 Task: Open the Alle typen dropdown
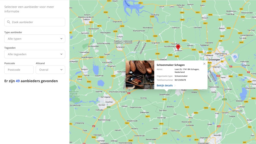35,39
